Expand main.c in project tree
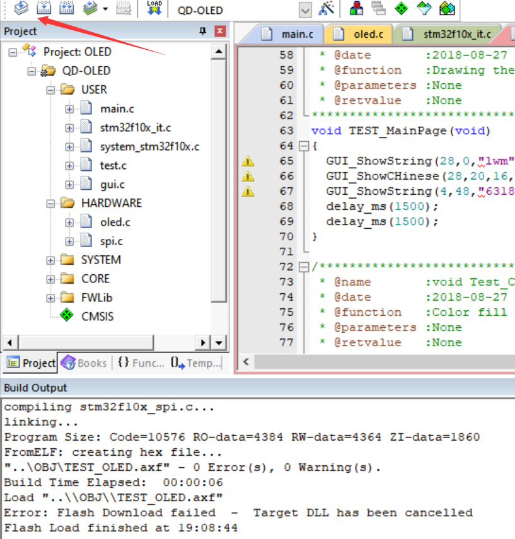The width and height of the screenshot is (515, 539). pos(69,109)
